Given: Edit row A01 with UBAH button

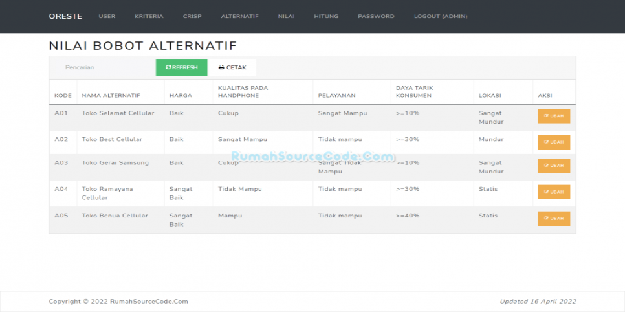Looking at the screenshot, I should [x=554, y=116].
